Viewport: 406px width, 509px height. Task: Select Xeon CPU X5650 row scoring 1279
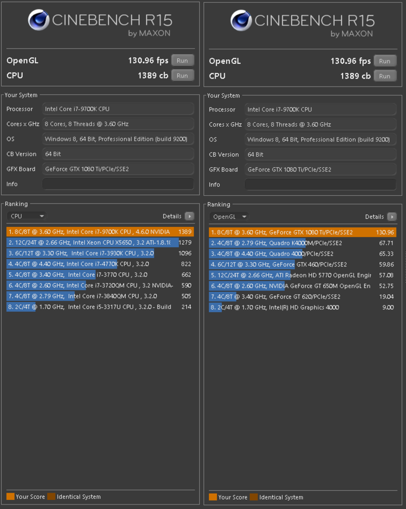coord(100,243)
